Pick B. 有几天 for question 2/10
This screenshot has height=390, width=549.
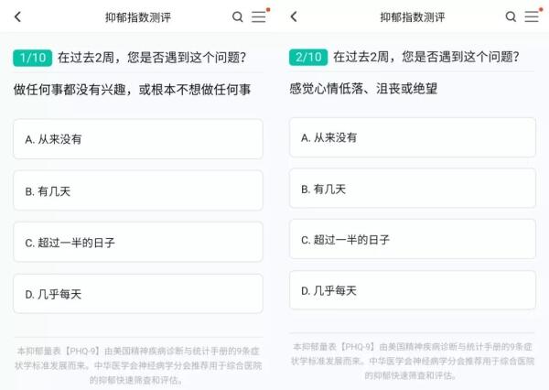click(x=413, y=189)
